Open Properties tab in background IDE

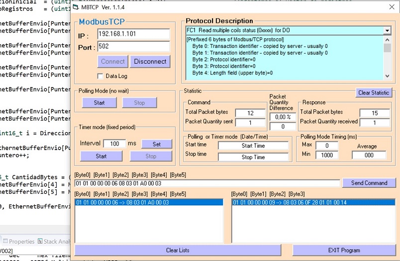18,242
